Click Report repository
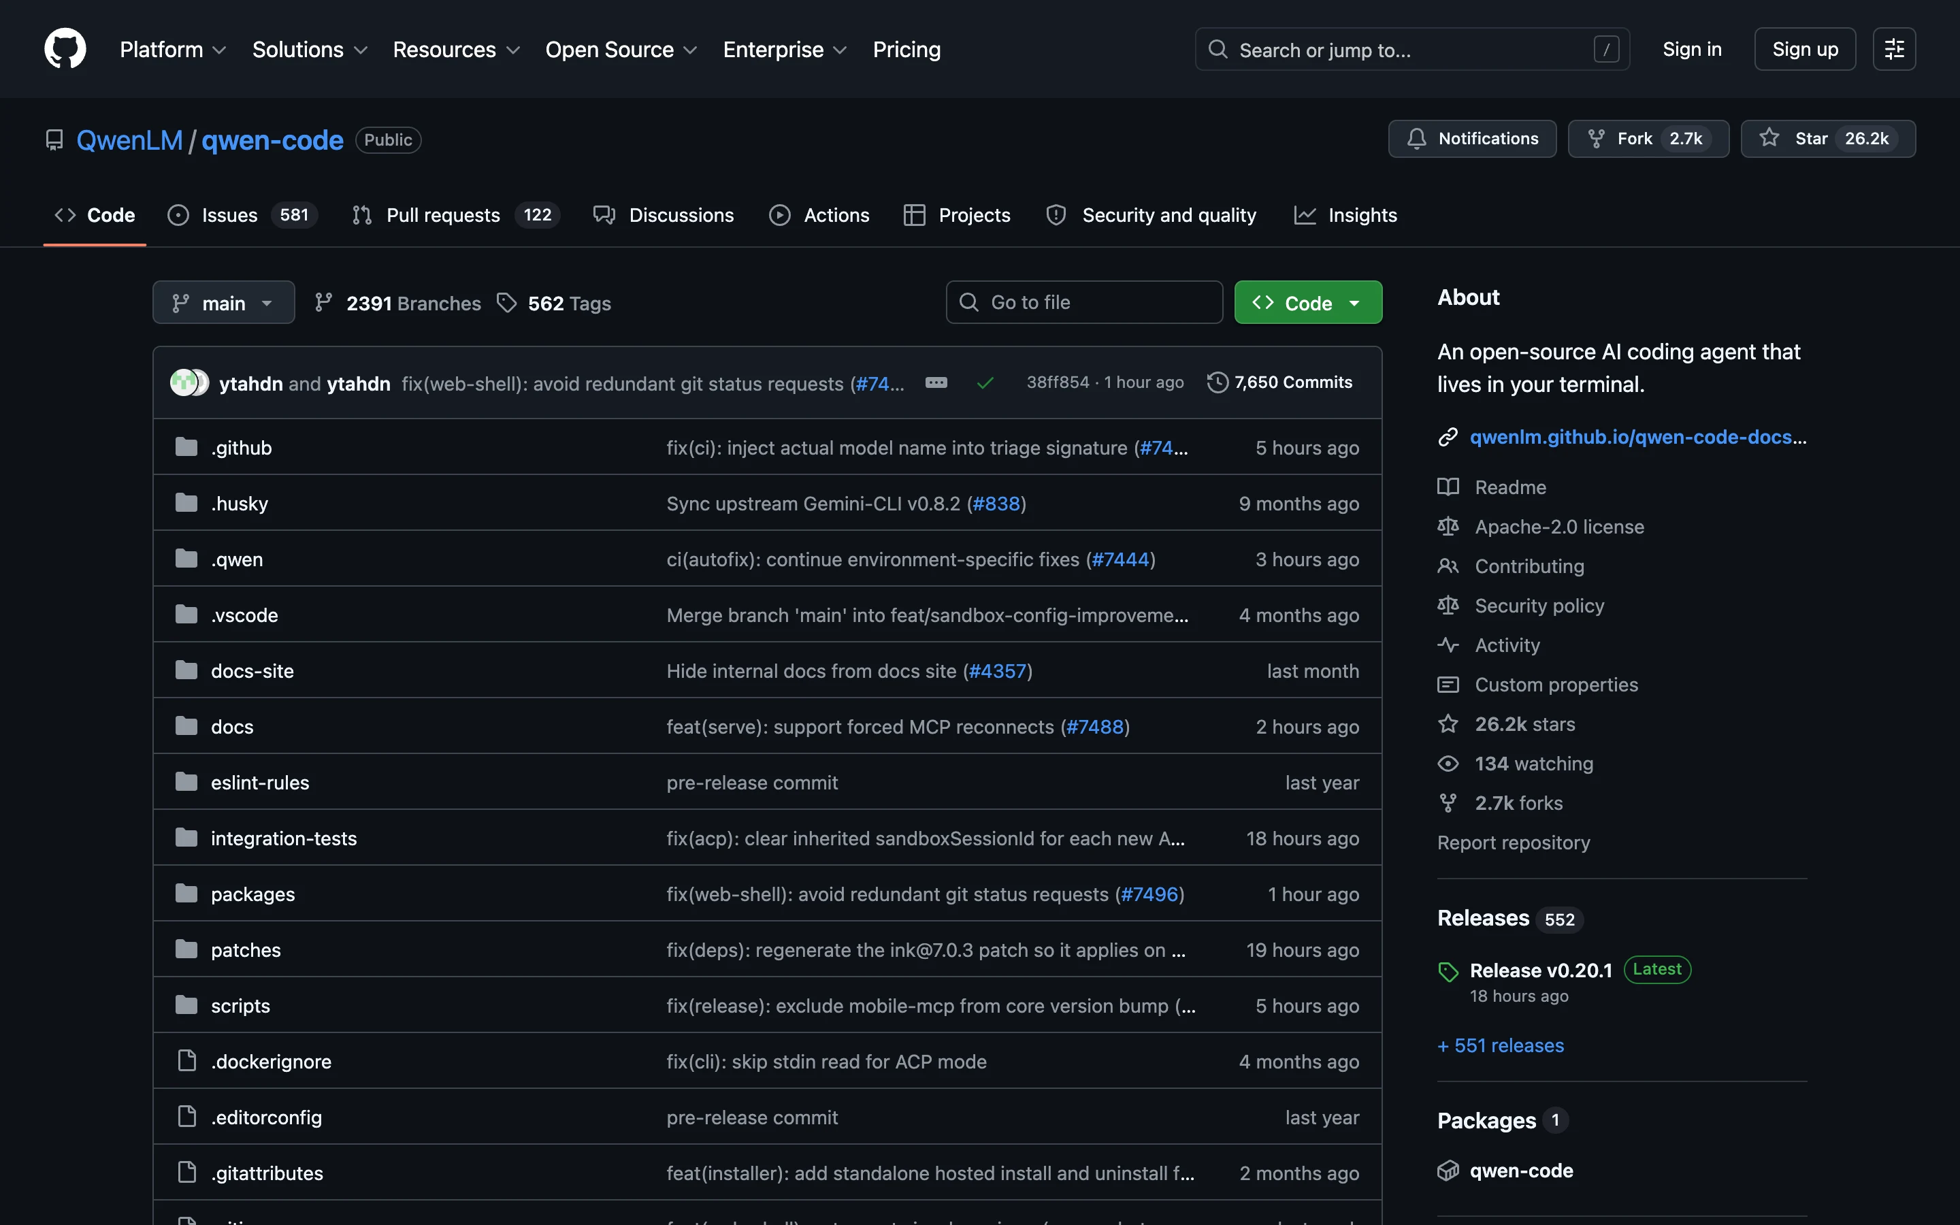 click(1513, 843)
